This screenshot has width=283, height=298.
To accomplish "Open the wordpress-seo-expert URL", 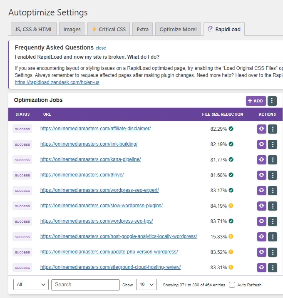I will coord(99,190).
